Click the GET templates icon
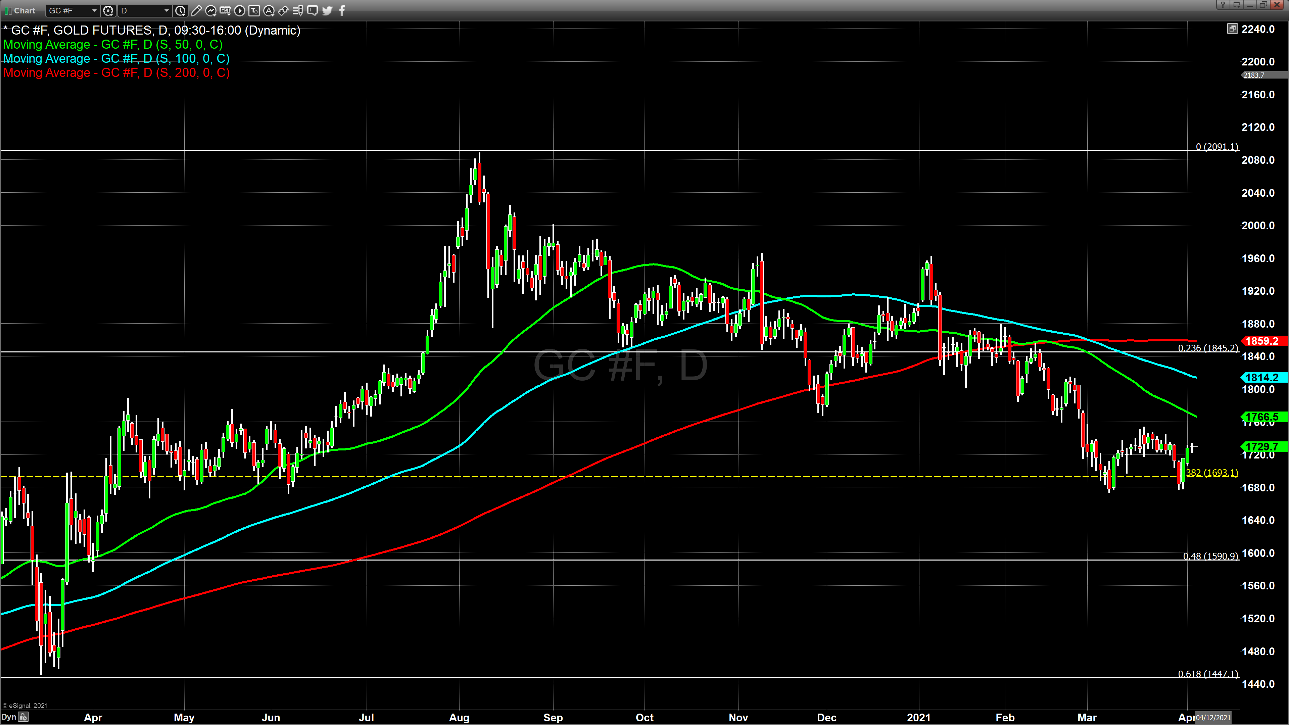 pyautogui.click(x=225, y=10)
